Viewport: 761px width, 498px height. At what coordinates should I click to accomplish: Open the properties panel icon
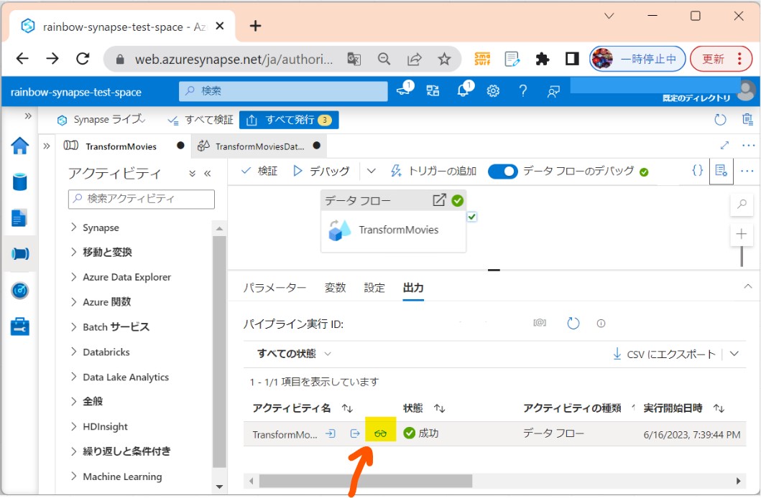coord(721,171)
